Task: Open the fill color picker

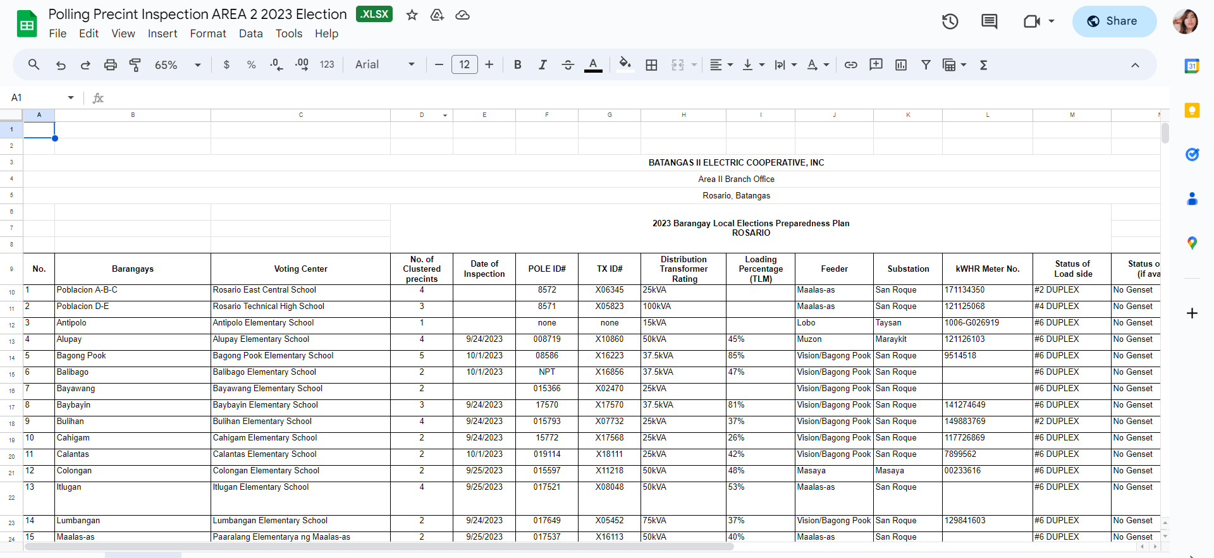Action: pyautogui.click(x=625, y=64)
